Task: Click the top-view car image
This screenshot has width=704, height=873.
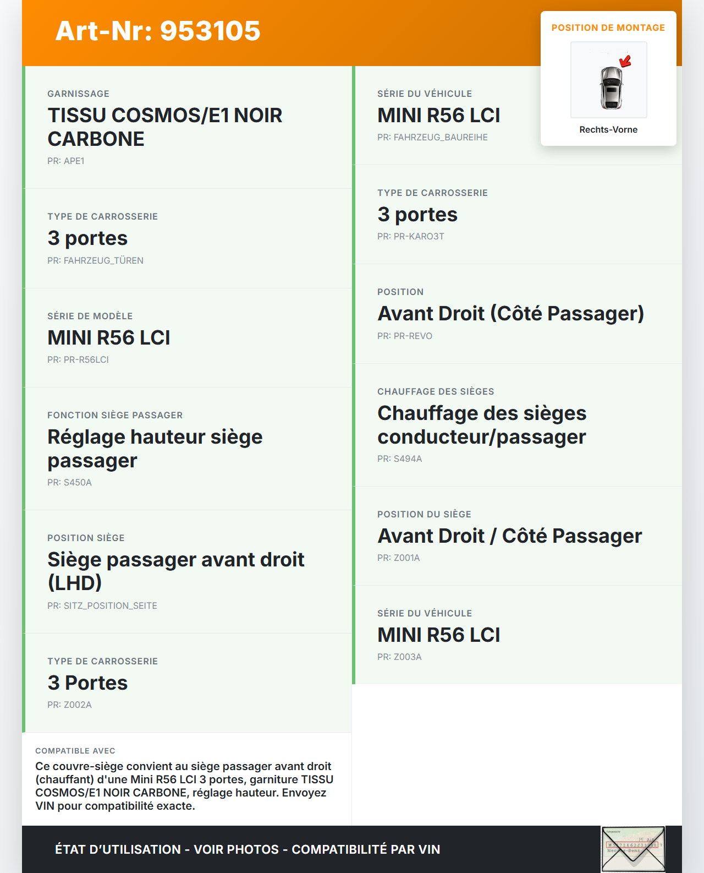Action: 610,86
